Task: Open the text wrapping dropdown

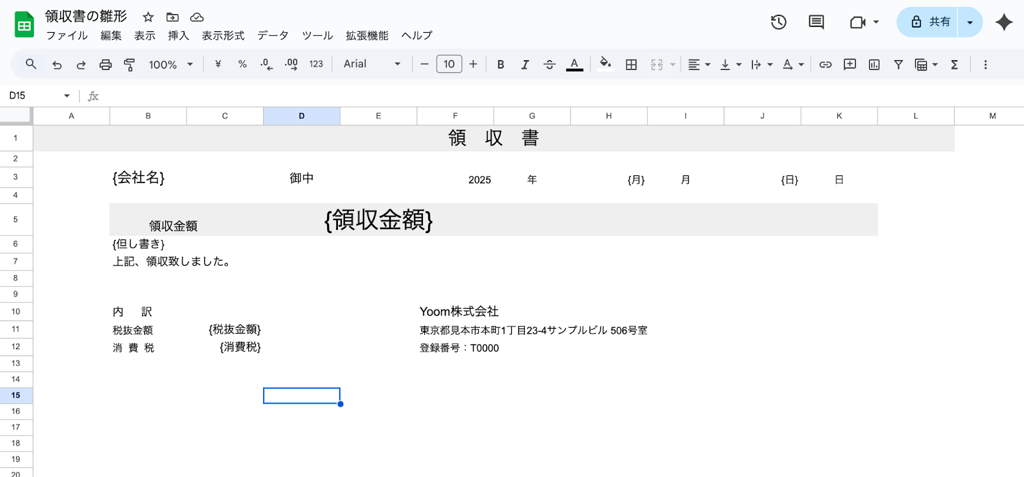Action: pos(762,65)
